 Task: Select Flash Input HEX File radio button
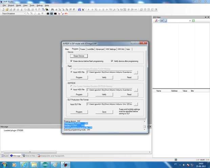[71, 72]
